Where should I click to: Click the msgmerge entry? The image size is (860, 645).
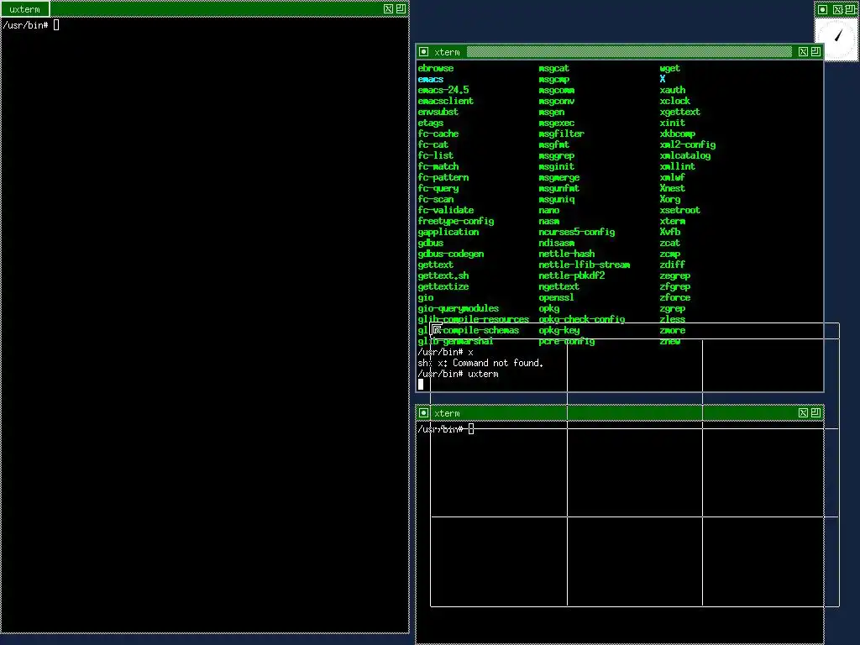558,178
